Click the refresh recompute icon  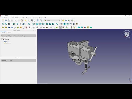tap(38, 20)
